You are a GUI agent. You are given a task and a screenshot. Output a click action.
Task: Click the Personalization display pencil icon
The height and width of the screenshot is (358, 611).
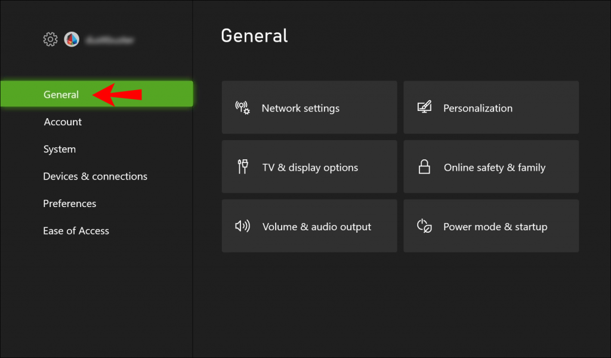425,107
